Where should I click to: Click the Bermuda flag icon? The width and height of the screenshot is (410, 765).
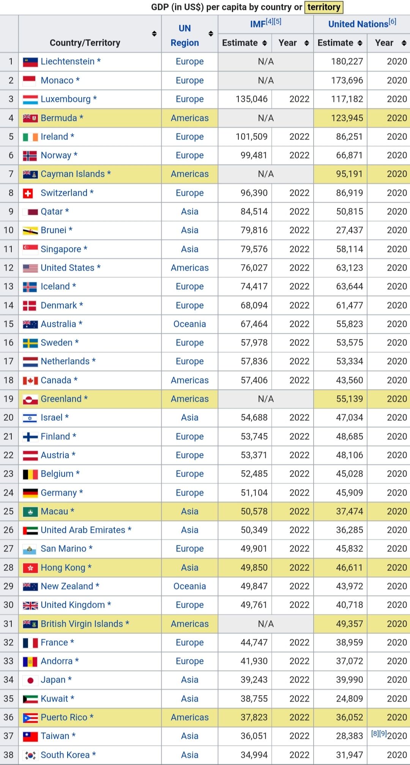click(x=30, y=118)
